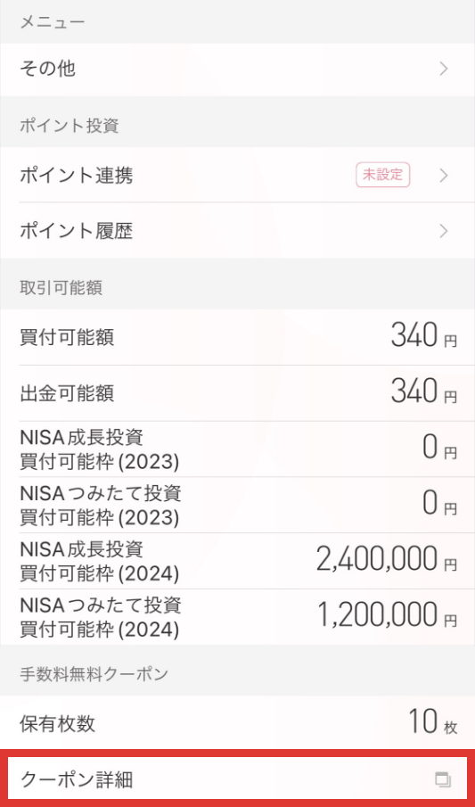Tap the chevron next to その他

point(444,69)
